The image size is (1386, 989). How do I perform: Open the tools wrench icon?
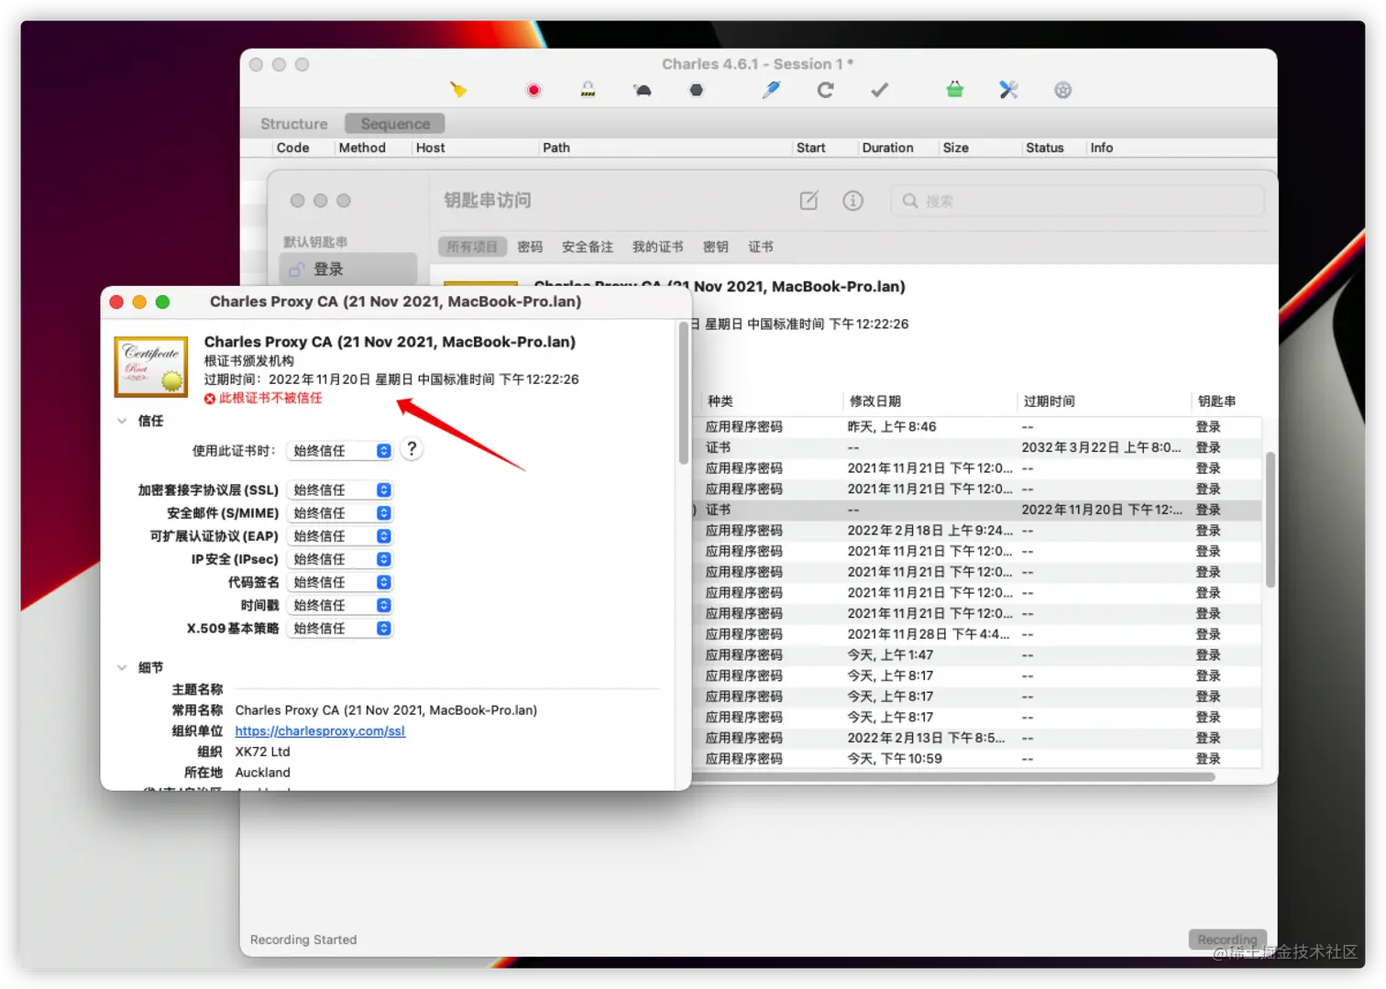point(1008,90)
